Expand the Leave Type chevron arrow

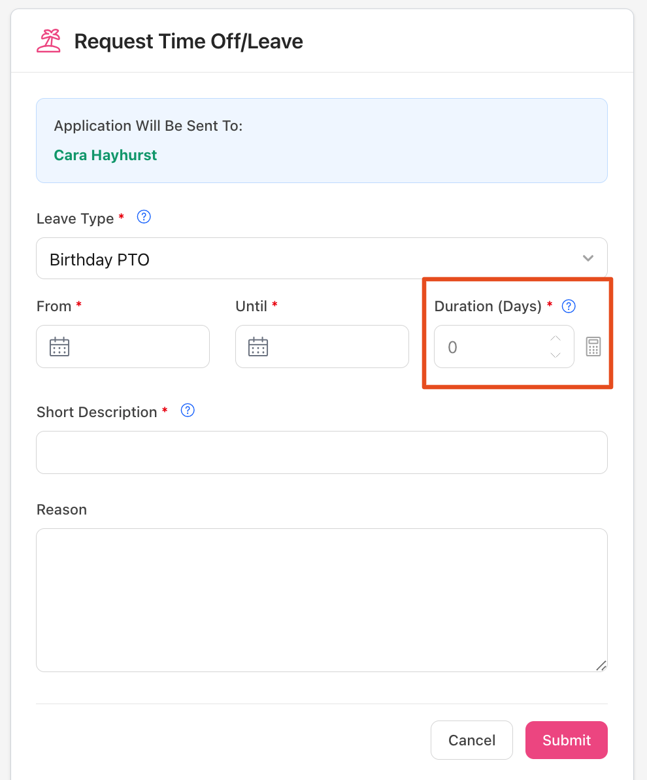click(x=588, y=258)
